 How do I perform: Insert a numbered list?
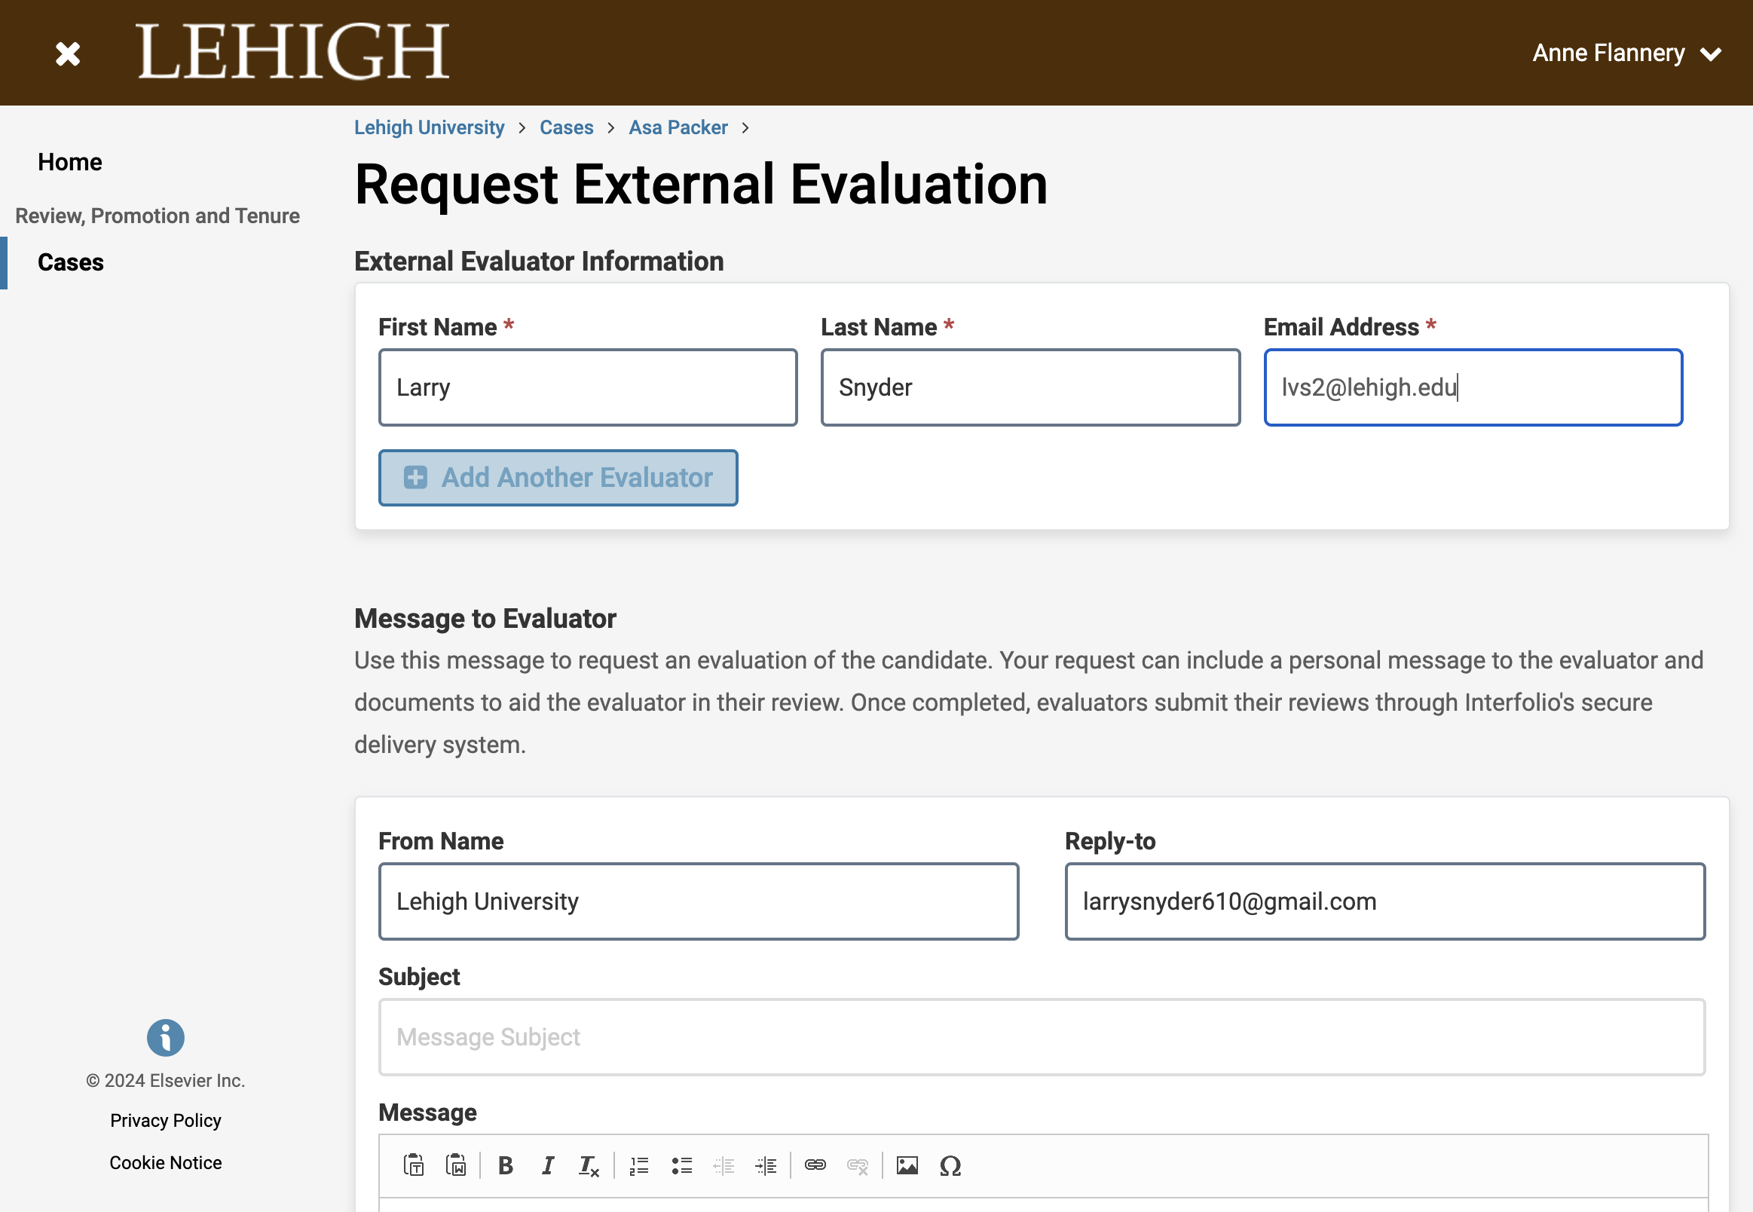click(x=639, y=1165)
